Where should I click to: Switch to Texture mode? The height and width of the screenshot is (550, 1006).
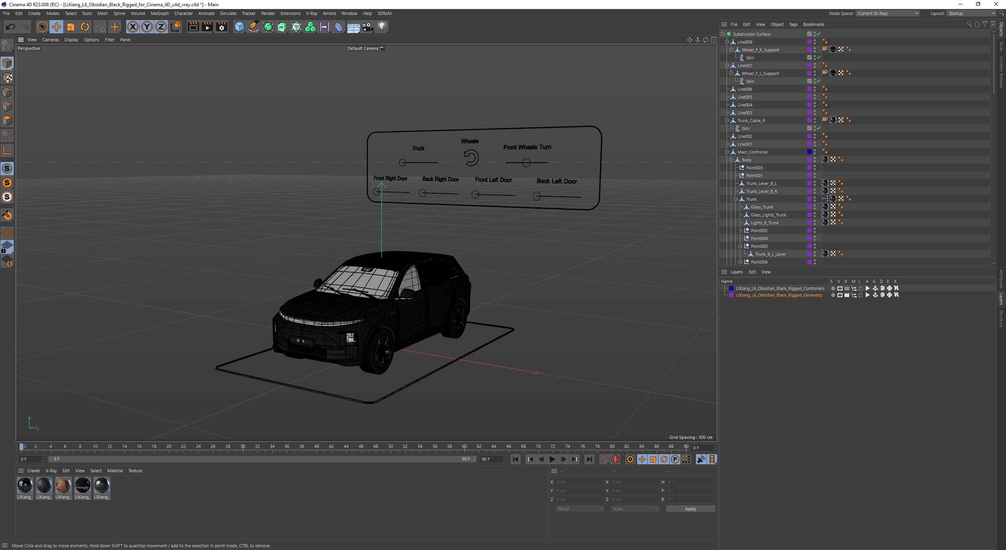(x=7, y=77)
